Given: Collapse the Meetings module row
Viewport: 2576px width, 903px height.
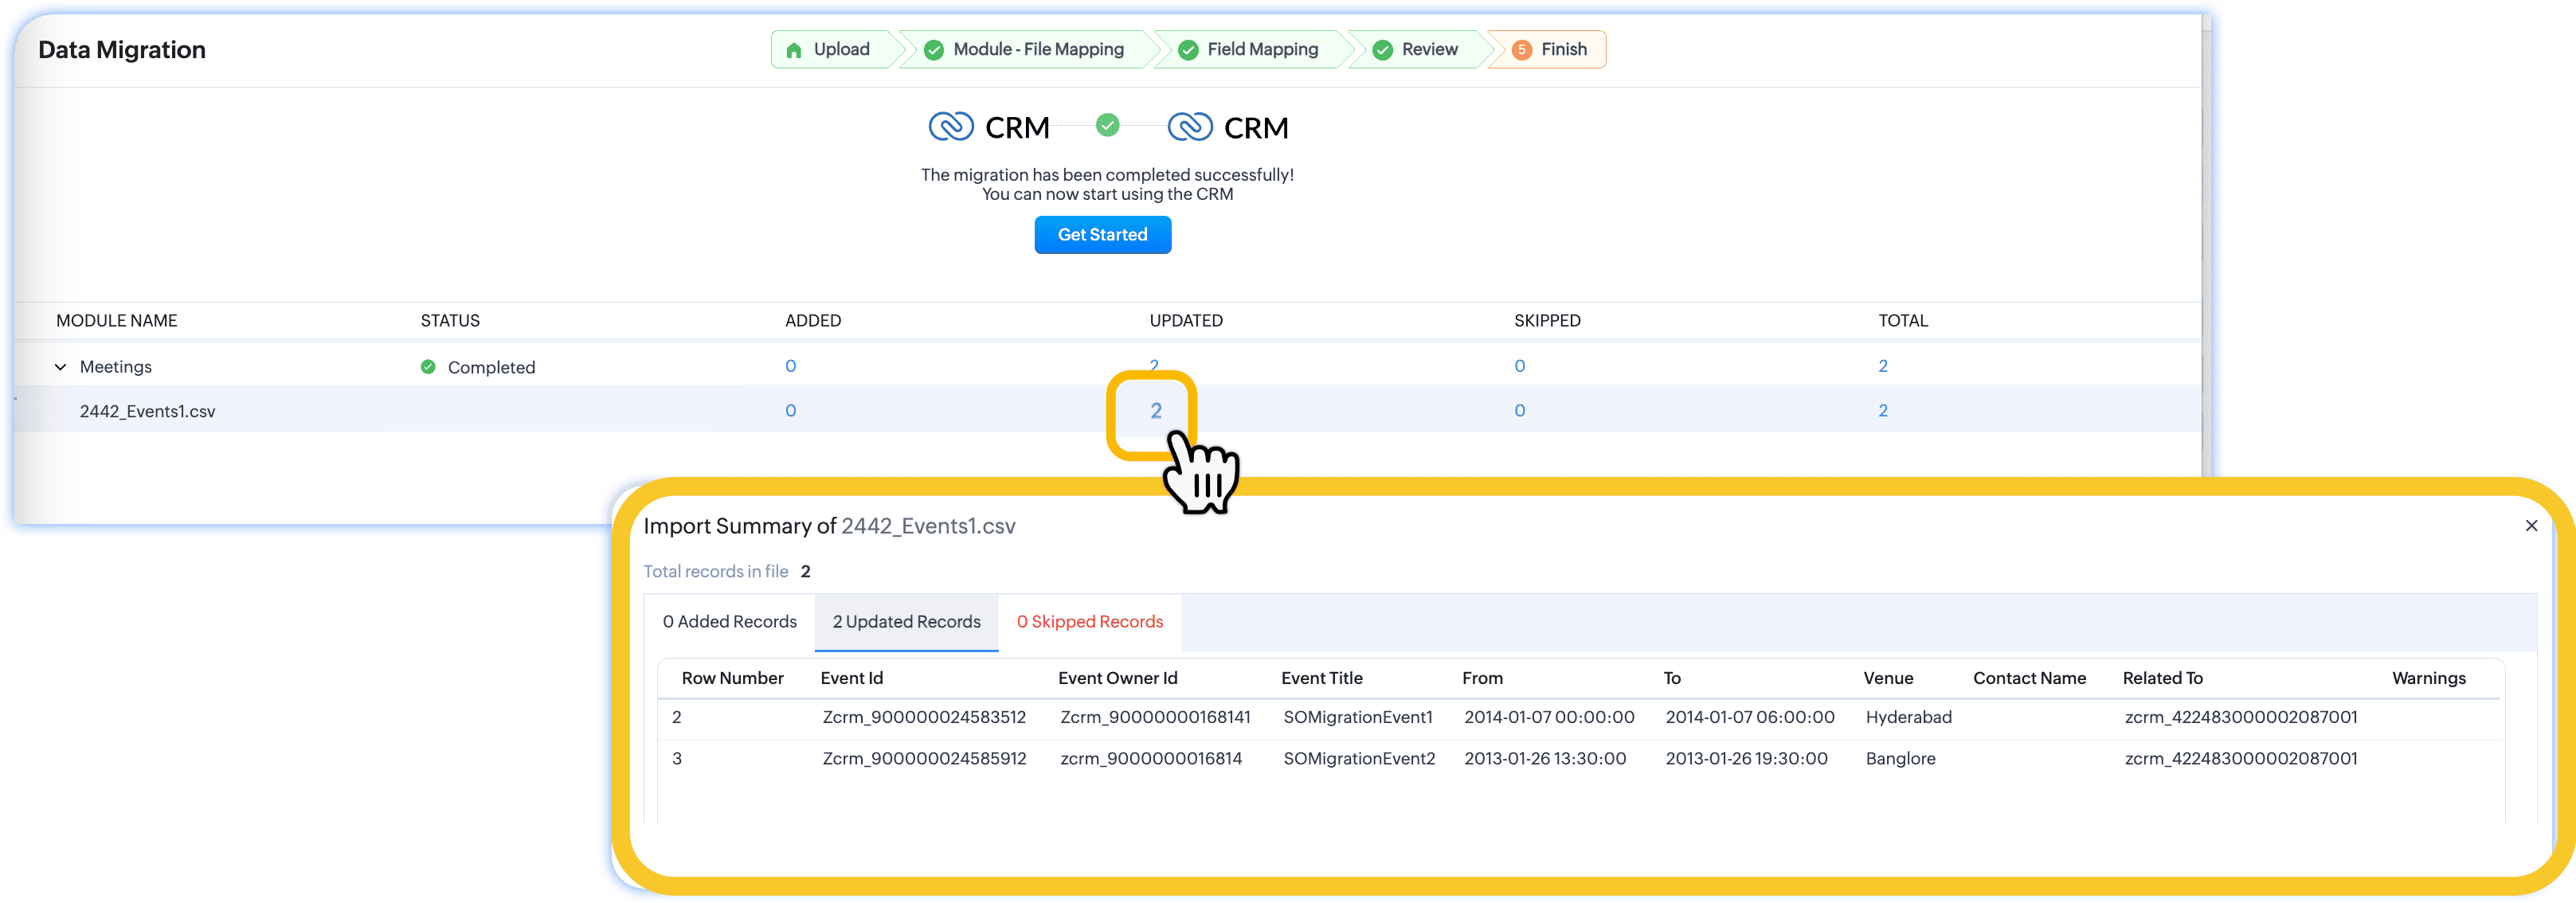Looking at the screenshot, I should 60,367.
